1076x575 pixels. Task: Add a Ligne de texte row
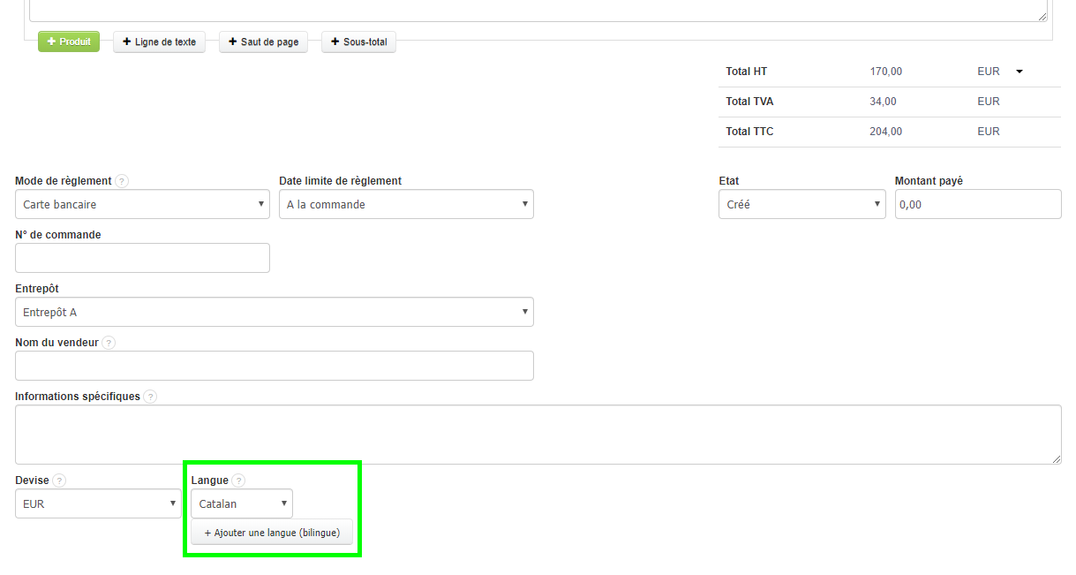point(160,42)
